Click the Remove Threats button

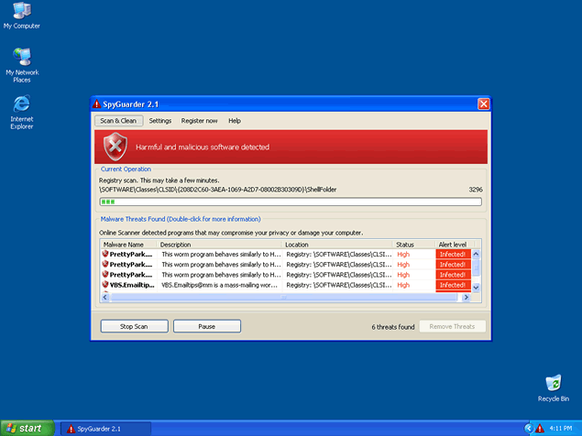[x=452, y=326]
